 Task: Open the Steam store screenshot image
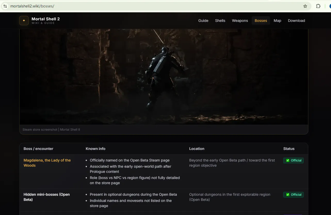pos(164,77)
